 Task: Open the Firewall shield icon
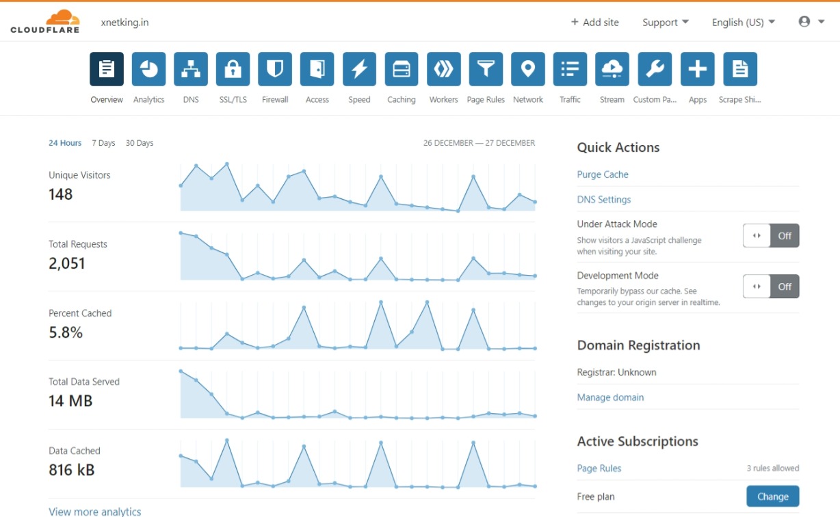[x=275, y=69]
